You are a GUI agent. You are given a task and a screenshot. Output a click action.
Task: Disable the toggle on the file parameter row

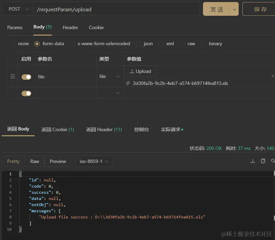coord(26,77)
